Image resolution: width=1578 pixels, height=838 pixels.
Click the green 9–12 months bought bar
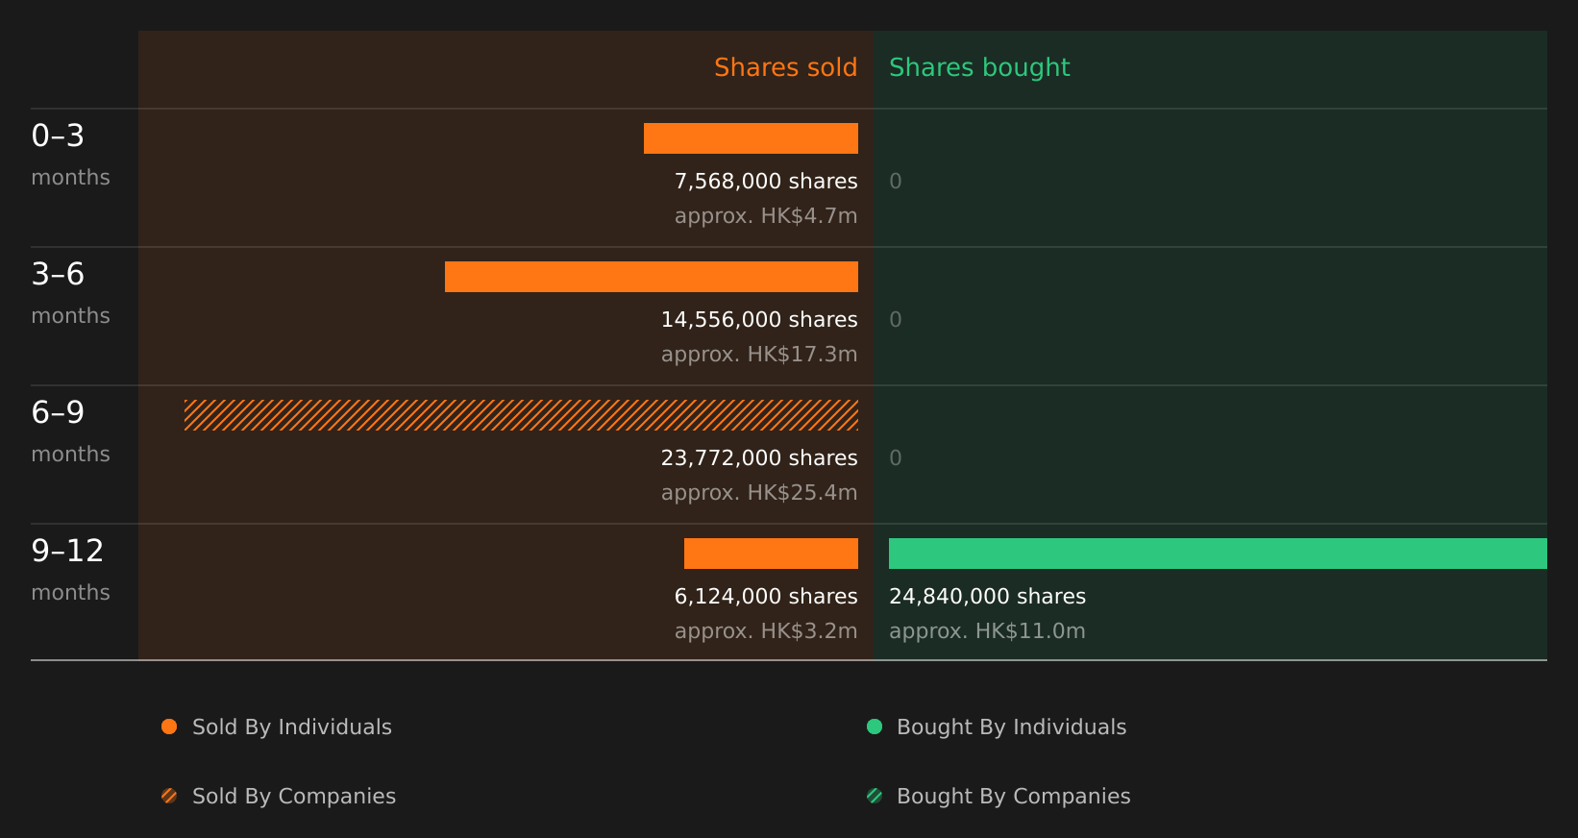pos(1218,554)
